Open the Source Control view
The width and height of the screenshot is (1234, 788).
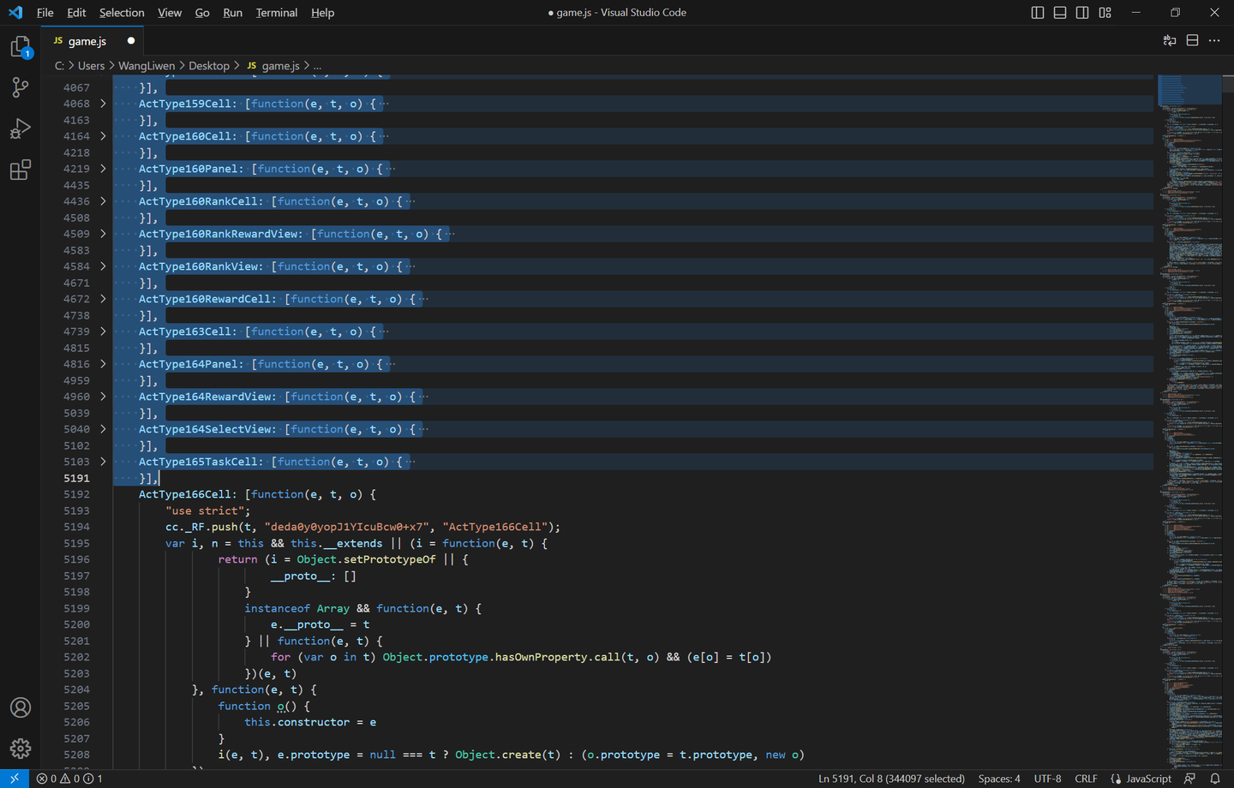20,87
